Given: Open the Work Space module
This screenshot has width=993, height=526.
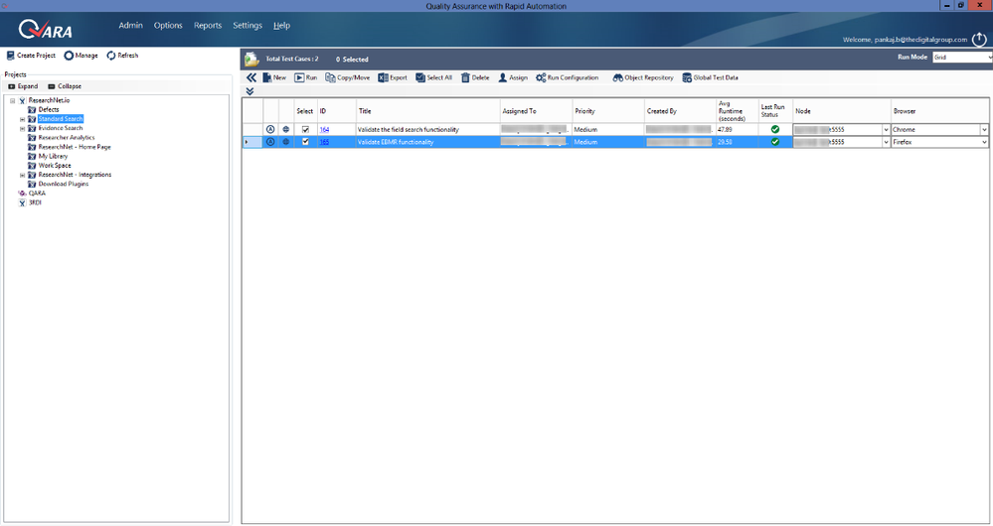Looking at the screenshot, I should tap(55, 166).
